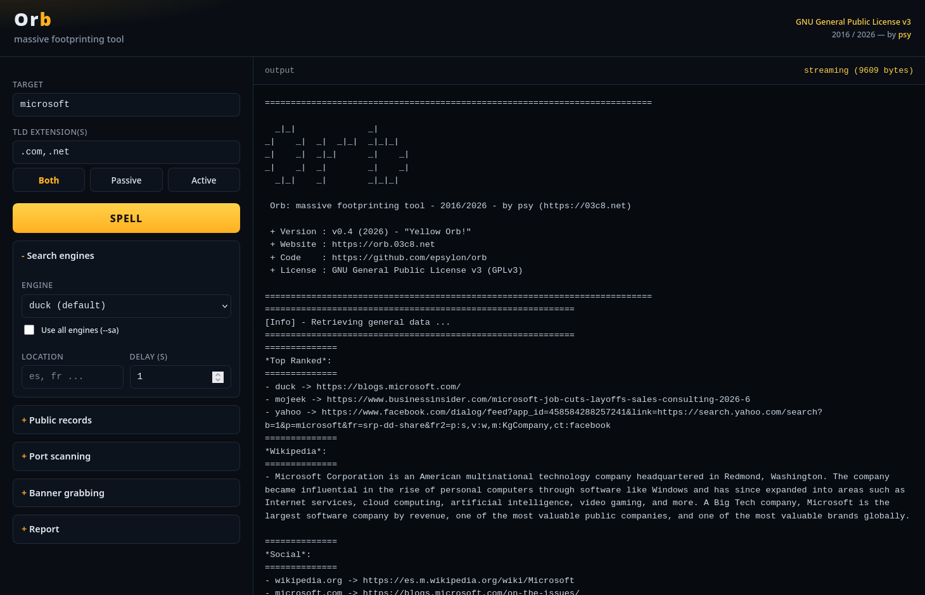Select the Passive mode option
Viewport: 925px width, 595px height.
126,180
